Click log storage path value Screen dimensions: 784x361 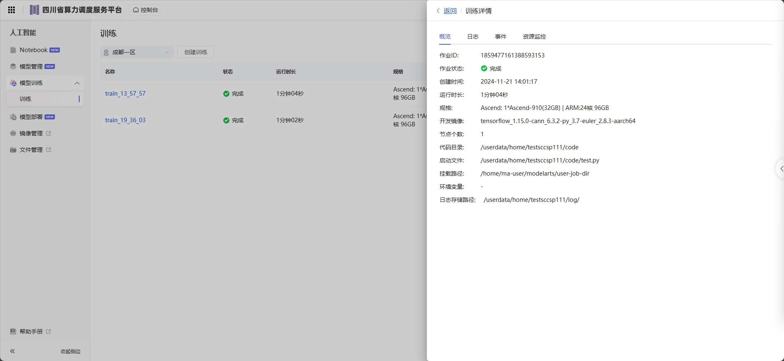coord(532,200)
